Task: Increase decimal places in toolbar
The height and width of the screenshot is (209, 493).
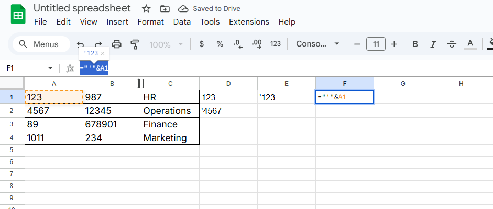Action: coord(257,44)
